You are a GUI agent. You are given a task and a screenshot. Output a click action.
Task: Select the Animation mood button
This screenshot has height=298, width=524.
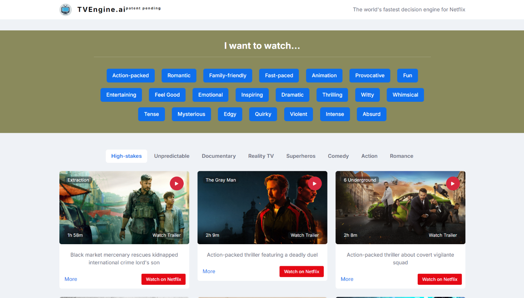pyautogui.click(x=324, y=75)
